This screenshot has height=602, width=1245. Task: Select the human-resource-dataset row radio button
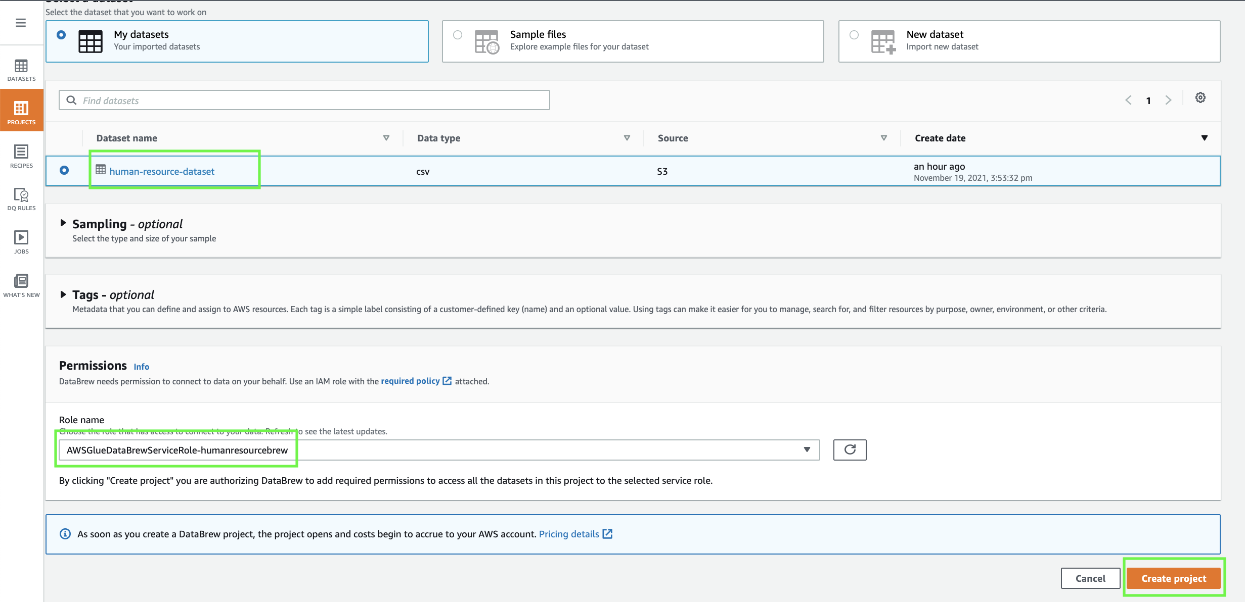tap(64, 170)
